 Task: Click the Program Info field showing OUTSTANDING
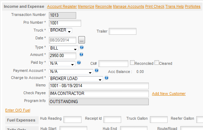(99, 102)
